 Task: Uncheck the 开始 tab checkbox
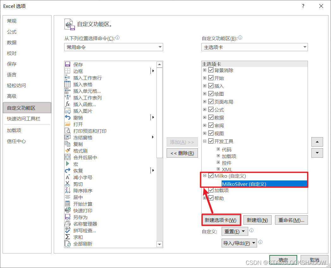coord(211,78)
